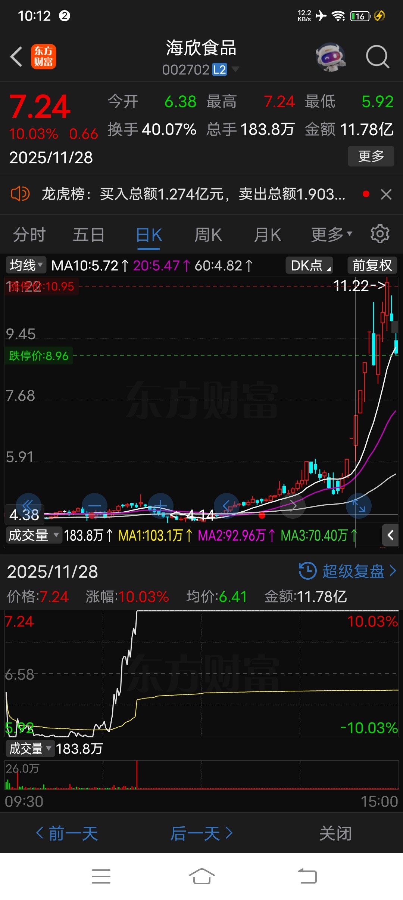Open the AI robot assistant icon
Image resolution: width=403 pixels, height=900 pixels.
(331, 57)
